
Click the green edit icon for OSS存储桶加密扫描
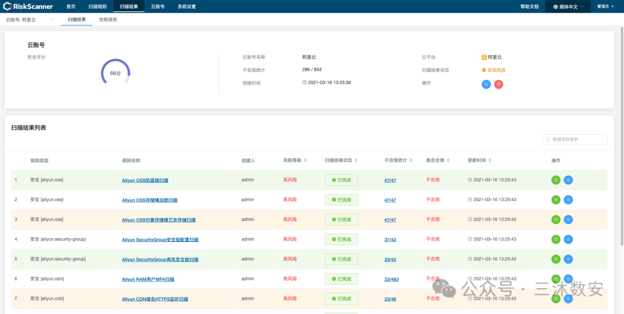(556, 200)
